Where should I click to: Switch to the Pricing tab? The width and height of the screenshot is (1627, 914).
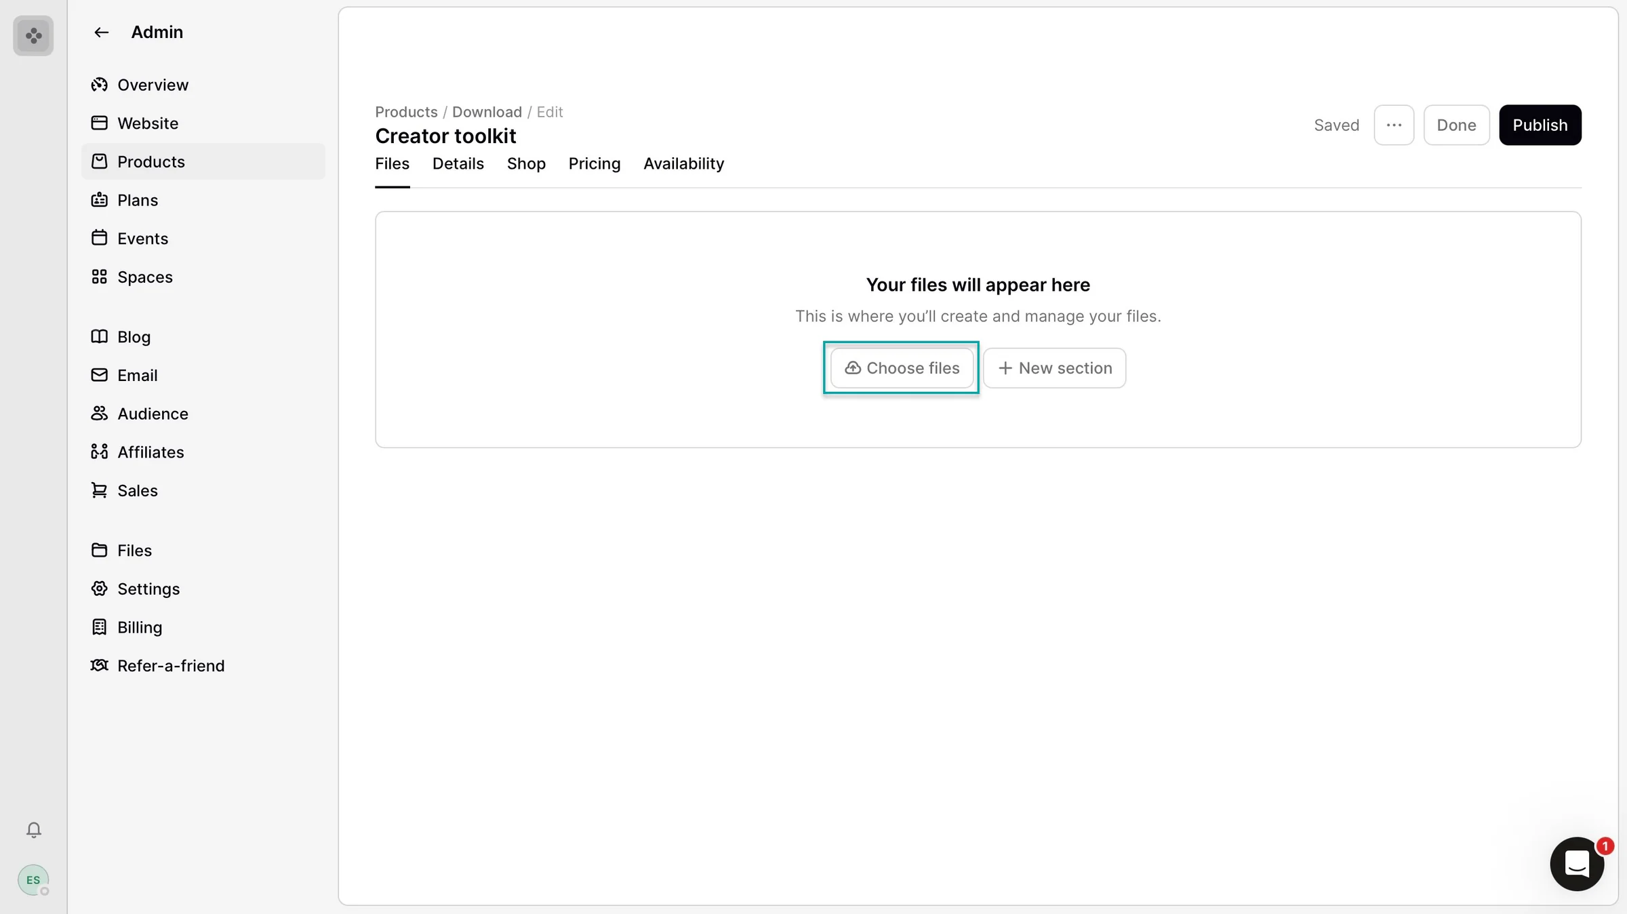click(x=595, y=164)
